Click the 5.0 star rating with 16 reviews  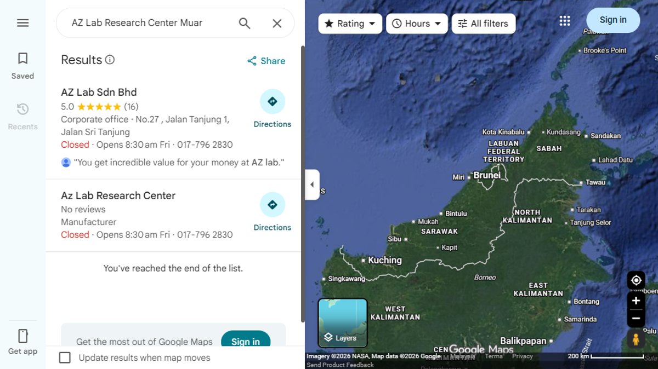pyautogui.click(x=100, y=107)
